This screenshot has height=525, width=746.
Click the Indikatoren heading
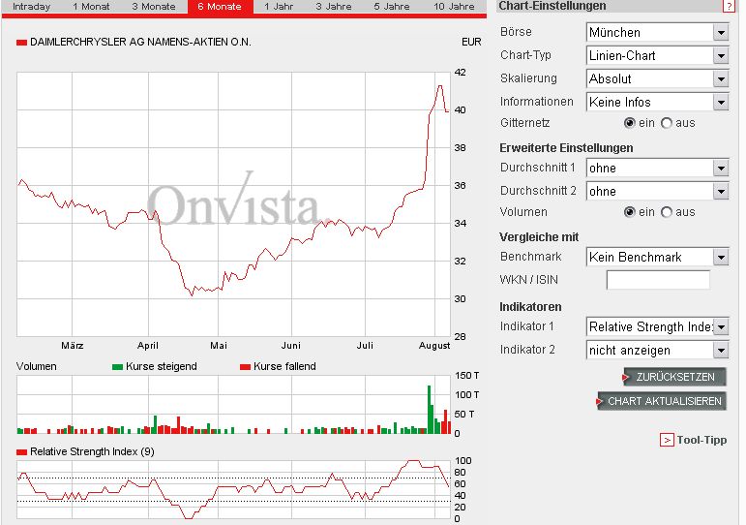[x=530, y=307]
